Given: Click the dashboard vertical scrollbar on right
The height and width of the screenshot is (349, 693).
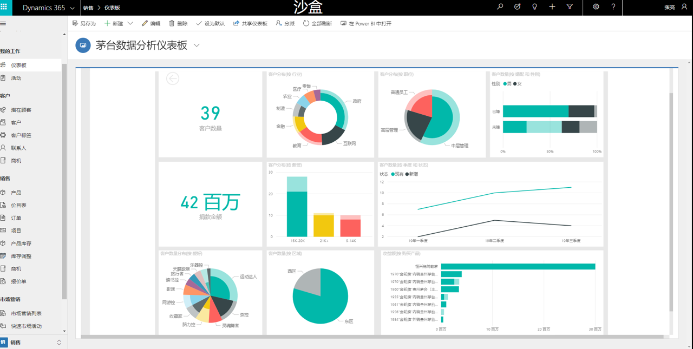Looking at the screenshot, I should tap(671, 200).
